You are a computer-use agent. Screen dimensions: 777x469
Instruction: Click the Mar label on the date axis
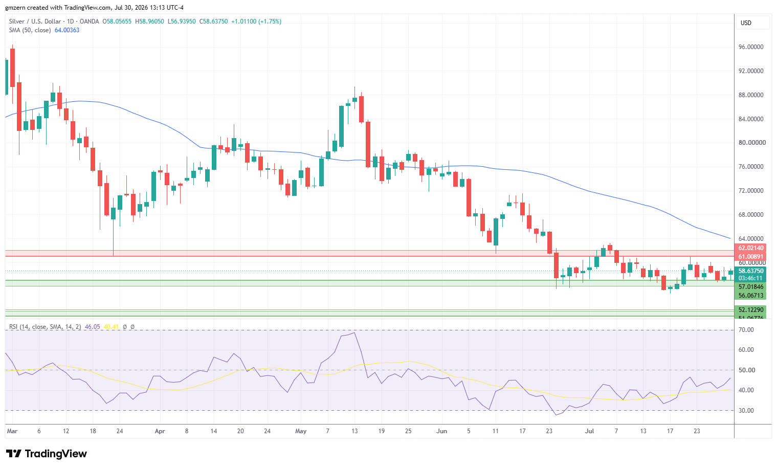pyautogui.click(x=12, y=431)
